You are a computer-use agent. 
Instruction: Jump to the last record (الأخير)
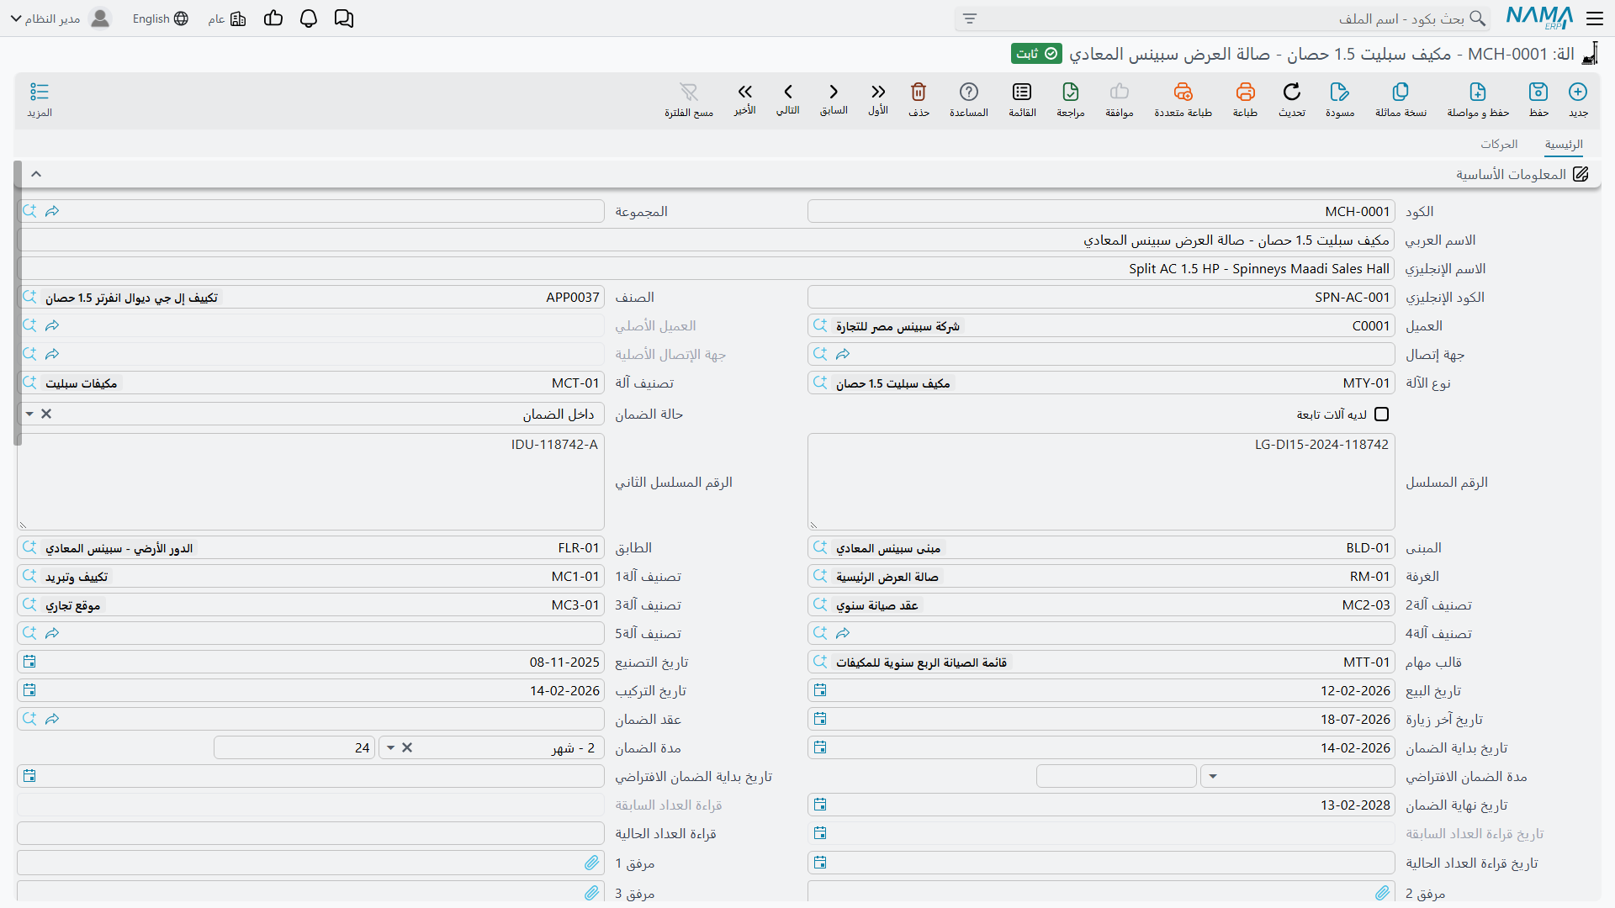(x=744, y=99)
